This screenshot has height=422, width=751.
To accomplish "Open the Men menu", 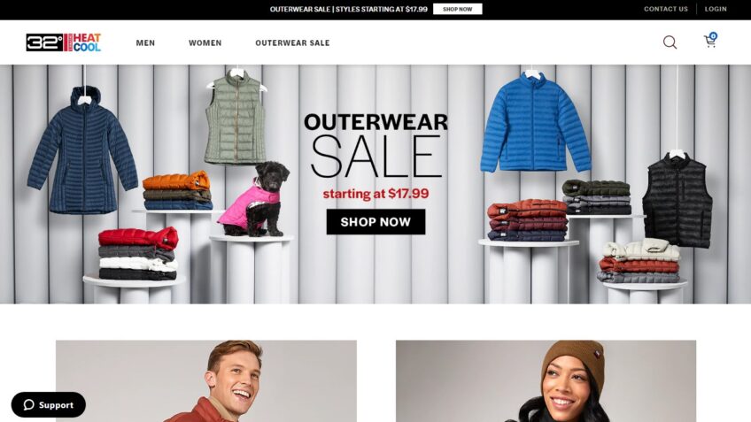I will click(145, 43).
